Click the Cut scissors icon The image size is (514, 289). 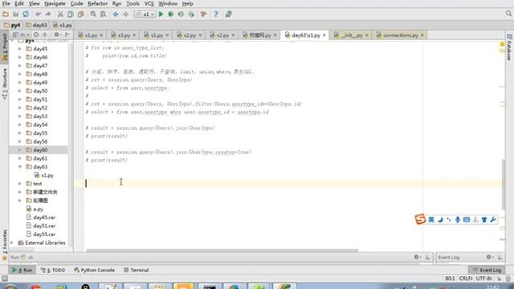coord(60,14)
